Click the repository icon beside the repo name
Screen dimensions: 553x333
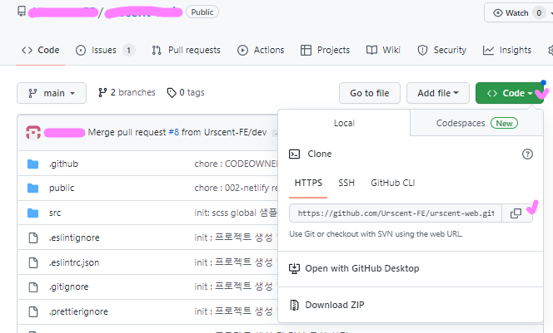(22, 12)
